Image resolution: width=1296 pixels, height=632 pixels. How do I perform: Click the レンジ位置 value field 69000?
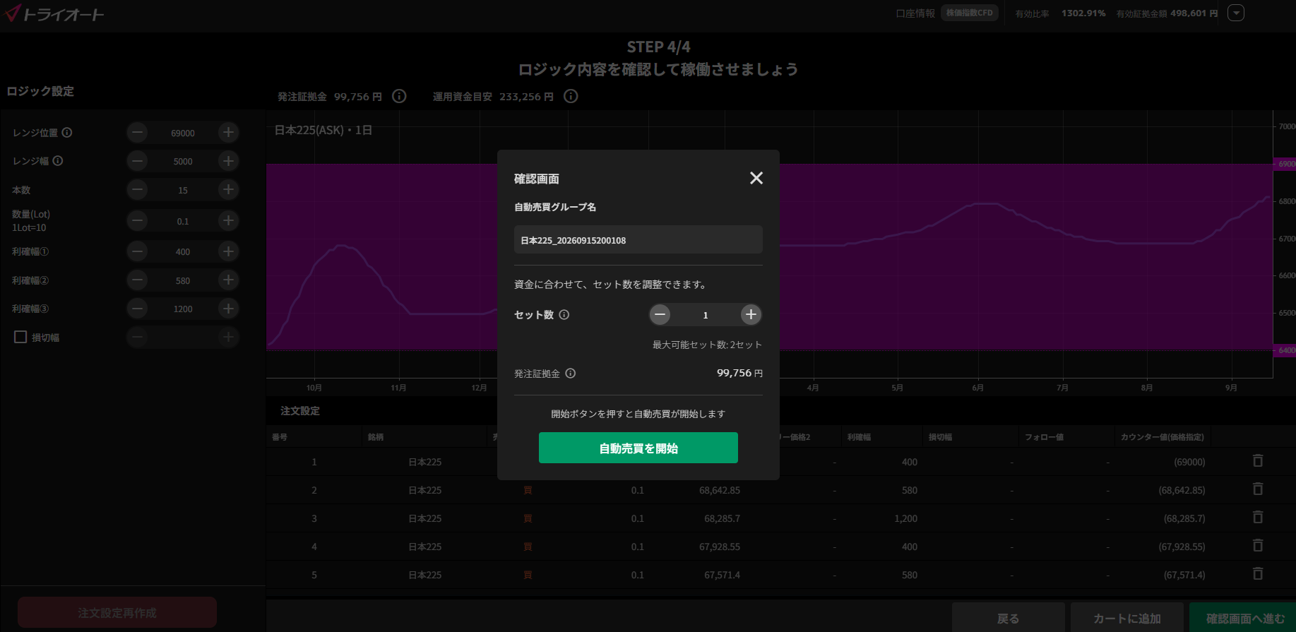[183, 133]
